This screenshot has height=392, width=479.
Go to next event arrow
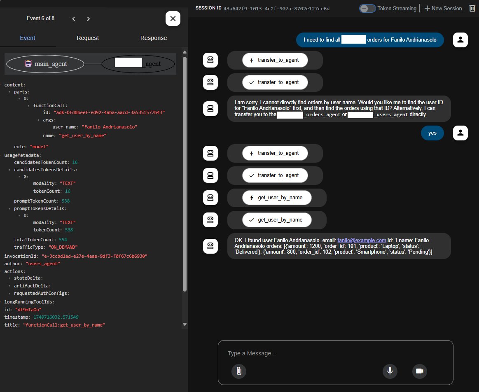click(88, 19)
